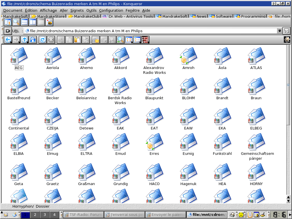The image size is (292, 219).
Task: Clear the URL bar with the X arrow icon
Action: point(8,31)
